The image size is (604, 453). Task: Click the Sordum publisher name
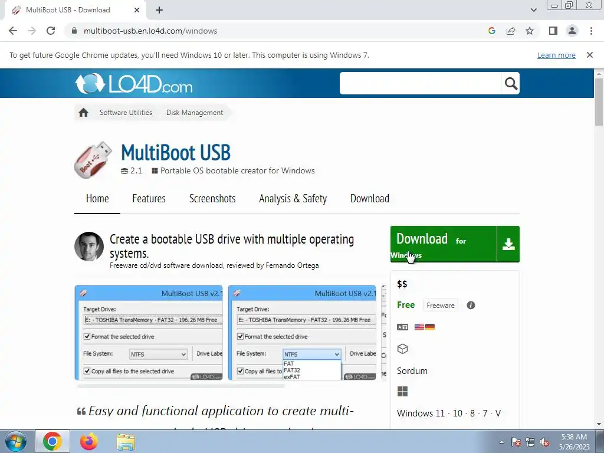(412, 371)
